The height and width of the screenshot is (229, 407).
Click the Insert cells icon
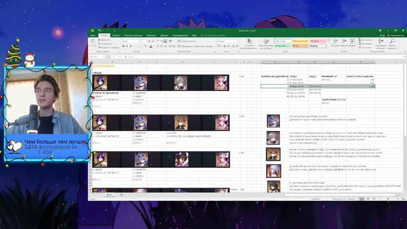[336, 41]
